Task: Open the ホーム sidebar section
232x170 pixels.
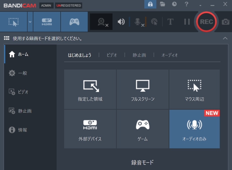Action: (31, 54)
